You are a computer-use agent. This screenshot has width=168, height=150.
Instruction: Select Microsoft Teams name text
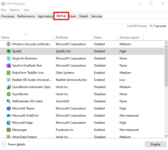coord(23,108)
